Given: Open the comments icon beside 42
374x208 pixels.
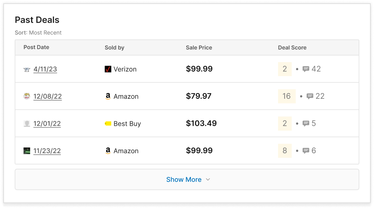Looking at the screenshot, I should [x=306, y=69].
